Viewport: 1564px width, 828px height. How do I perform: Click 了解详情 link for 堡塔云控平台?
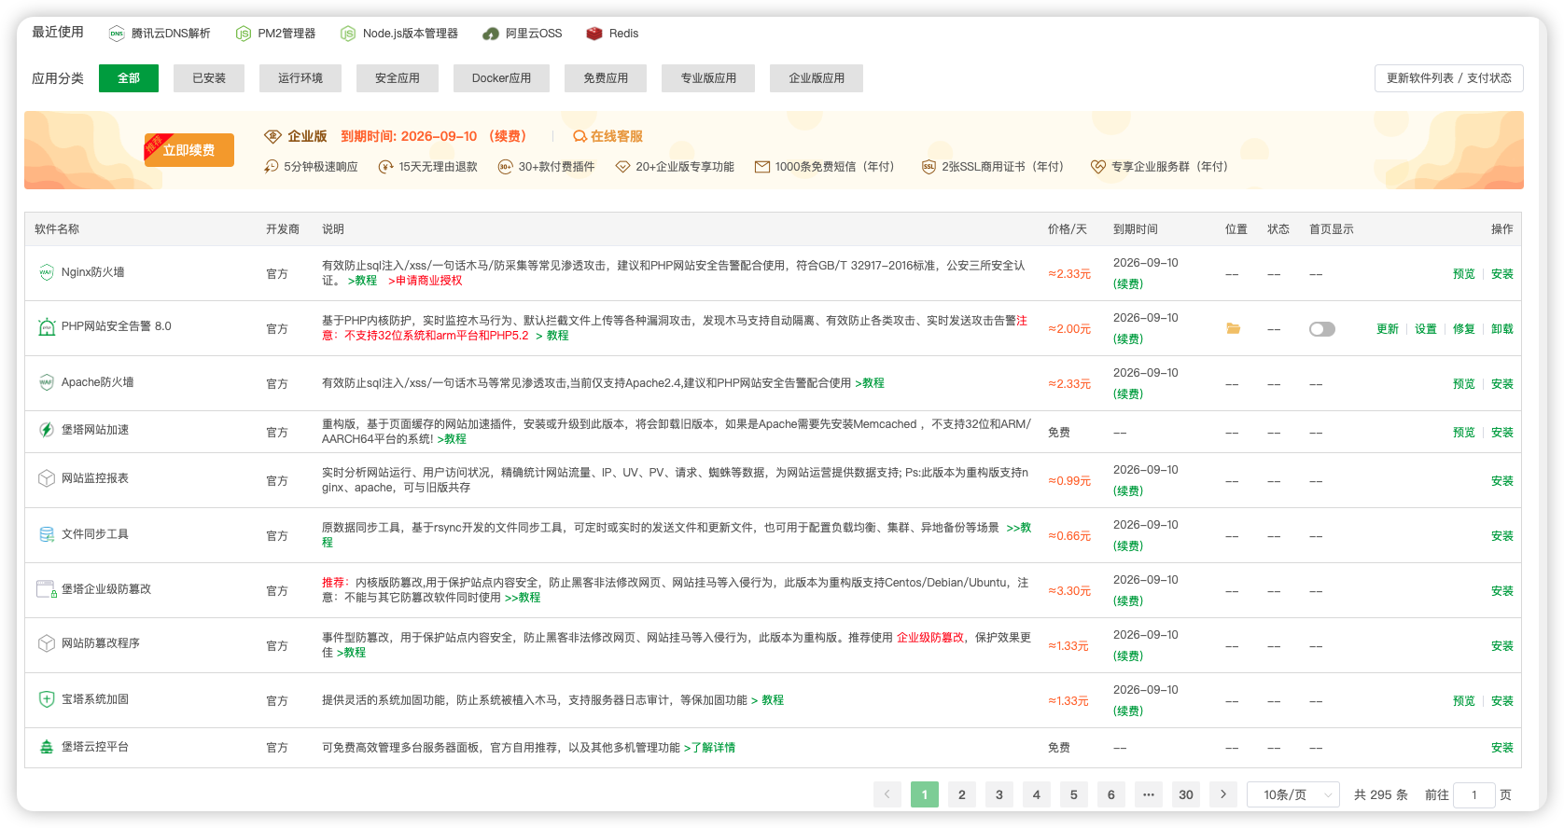709,748
